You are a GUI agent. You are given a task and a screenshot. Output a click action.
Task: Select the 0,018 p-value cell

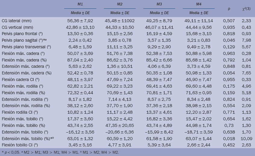(229, 138)
